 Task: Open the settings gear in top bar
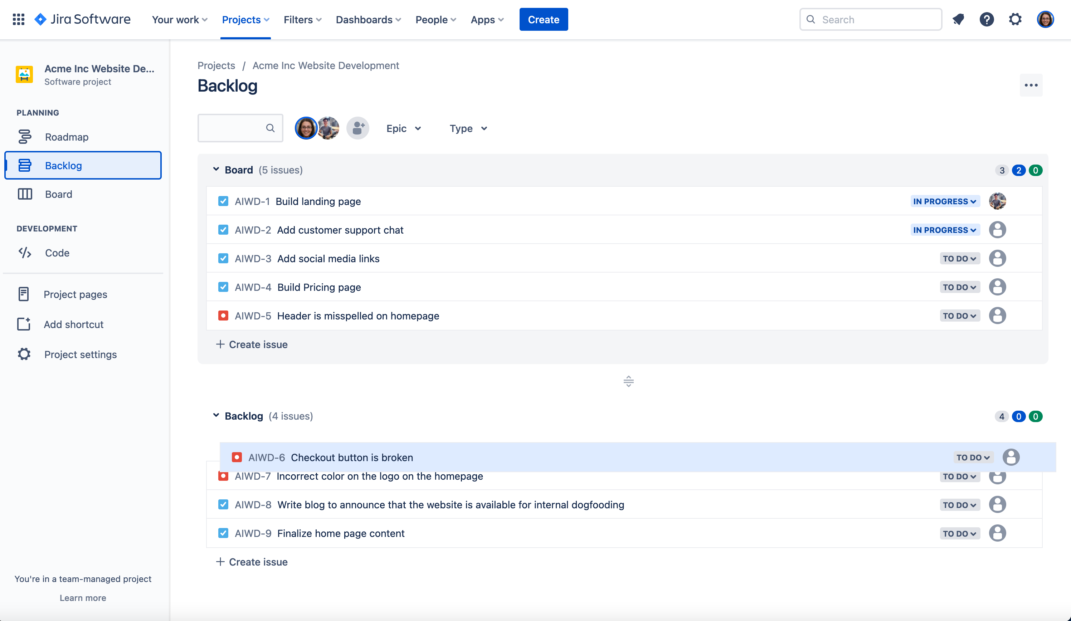click(1015, 20)
